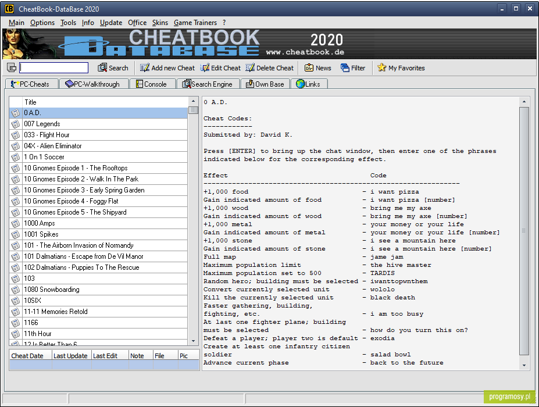The image size is (539, 407).
Task: Click inside the search text field
Action: 53,67
